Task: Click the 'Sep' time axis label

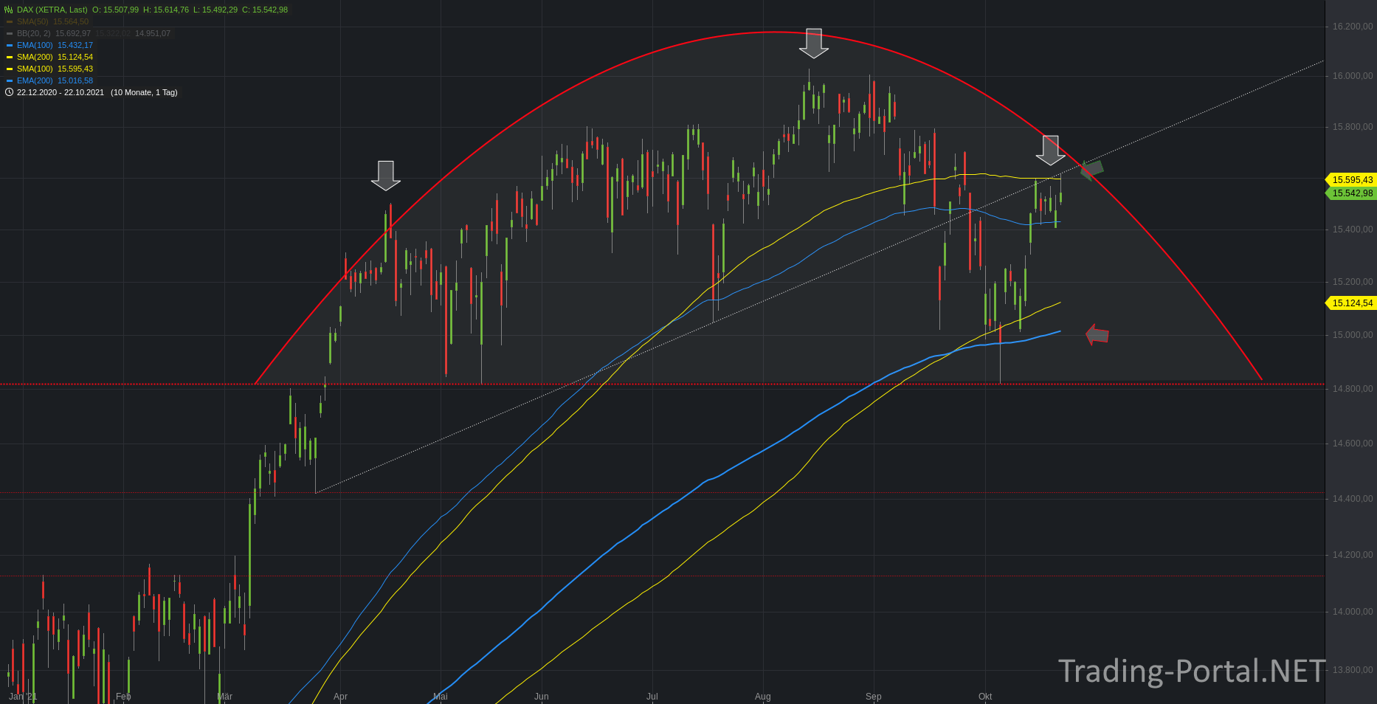Action: coord(874,697)
